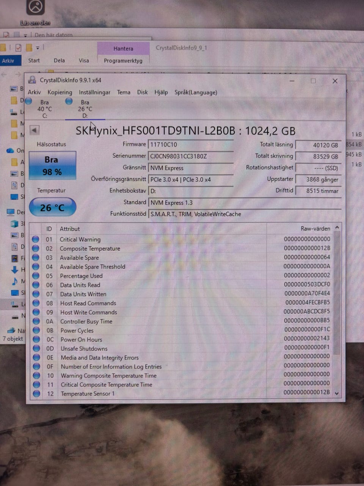Click the Bra 98 % health status button

[x=52, y=166]
